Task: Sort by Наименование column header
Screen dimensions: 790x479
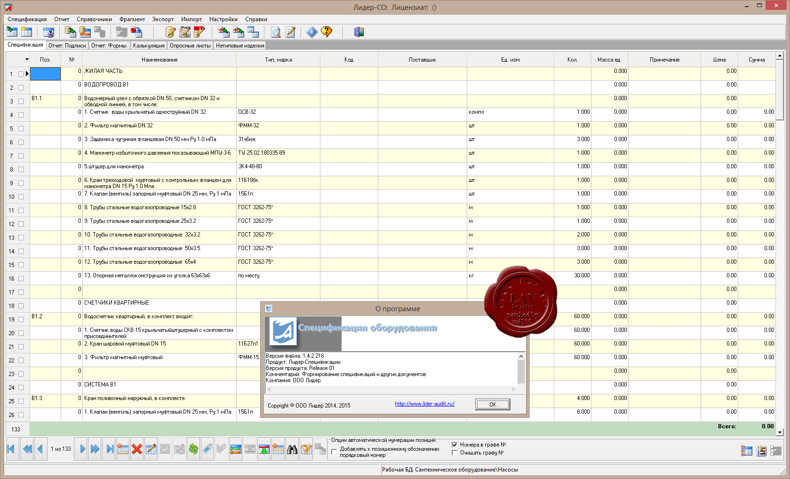Action: pos(160,60)
